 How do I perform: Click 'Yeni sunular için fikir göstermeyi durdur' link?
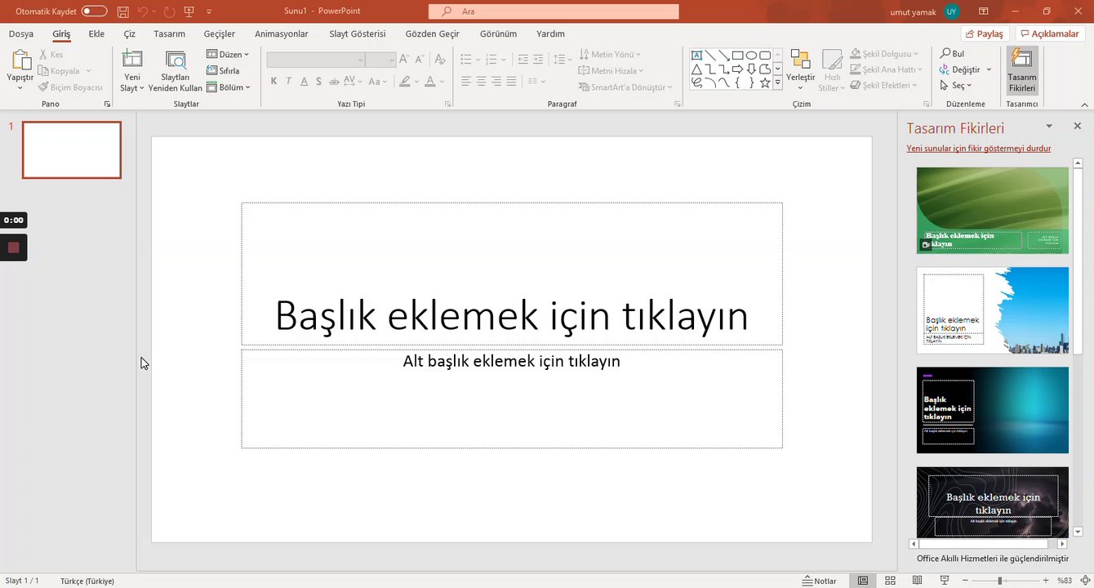(x=978, y=149)
